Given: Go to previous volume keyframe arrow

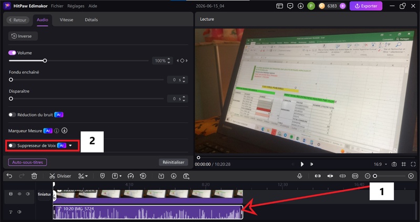Looking at the screenshot, I should [x=177, y=61].
